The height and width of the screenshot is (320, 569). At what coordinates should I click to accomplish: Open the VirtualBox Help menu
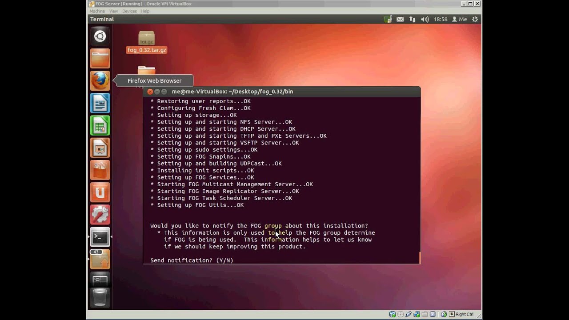point(145,11)
